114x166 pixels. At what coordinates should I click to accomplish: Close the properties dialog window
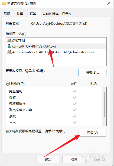[x=109, y=3]
